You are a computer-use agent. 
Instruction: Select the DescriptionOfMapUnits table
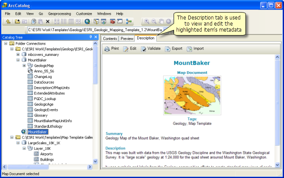click(x=52, y=88)
